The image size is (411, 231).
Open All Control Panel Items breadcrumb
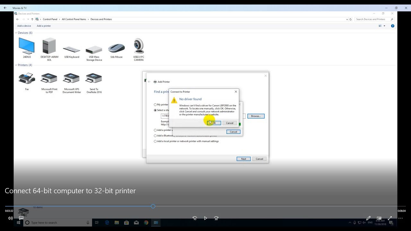(74, 19)
